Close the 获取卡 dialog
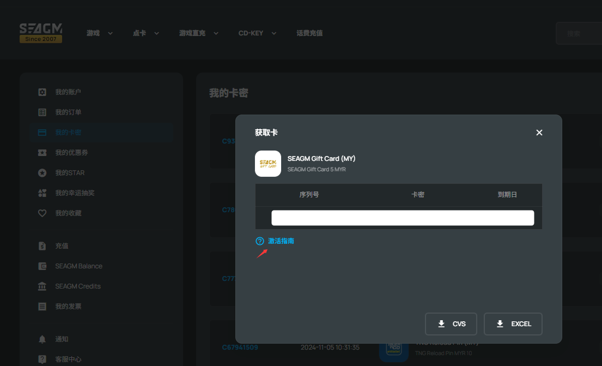 coord(539,132)
